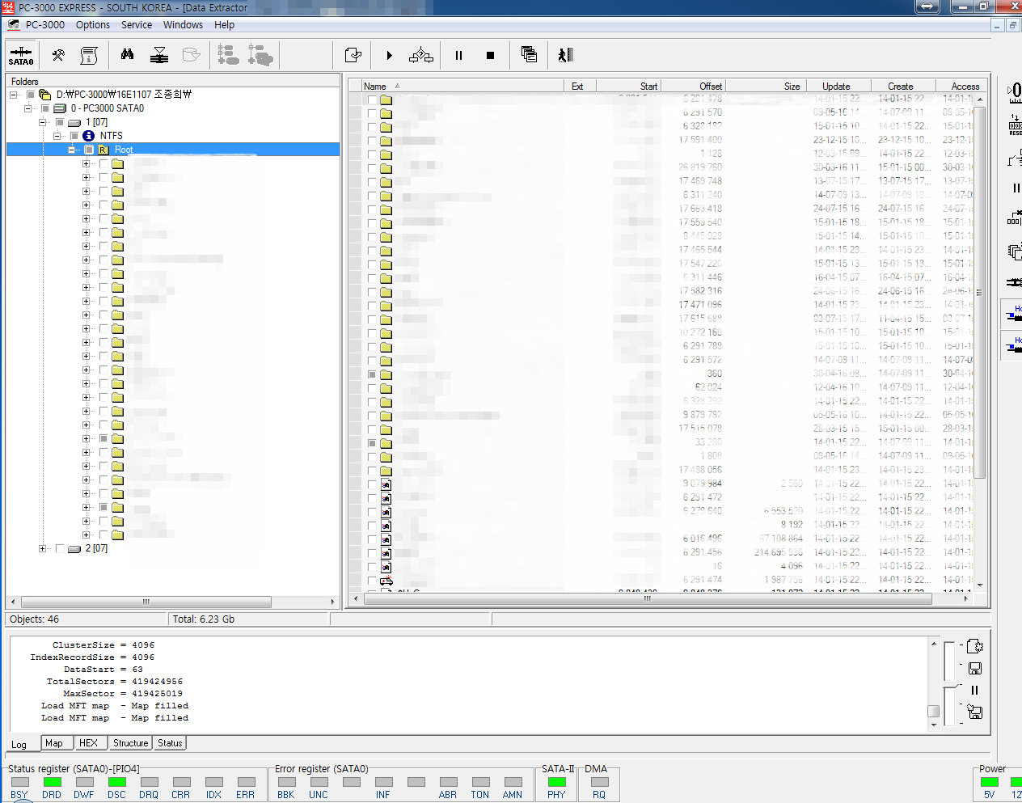Sort files by the Size column header
This screenshot has height=803, width=1022.
tap(766, 87)
